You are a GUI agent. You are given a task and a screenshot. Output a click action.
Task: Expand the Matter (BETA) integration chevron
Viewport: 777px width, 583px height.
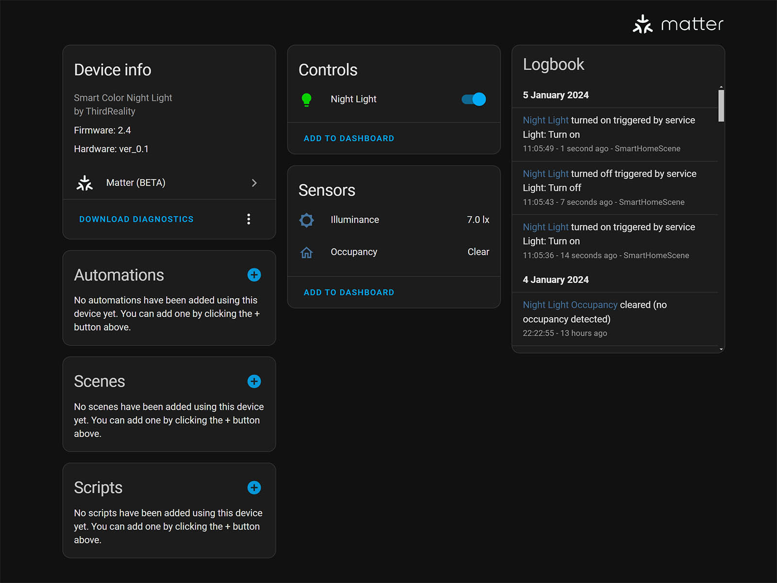click(x=254, y=183)
